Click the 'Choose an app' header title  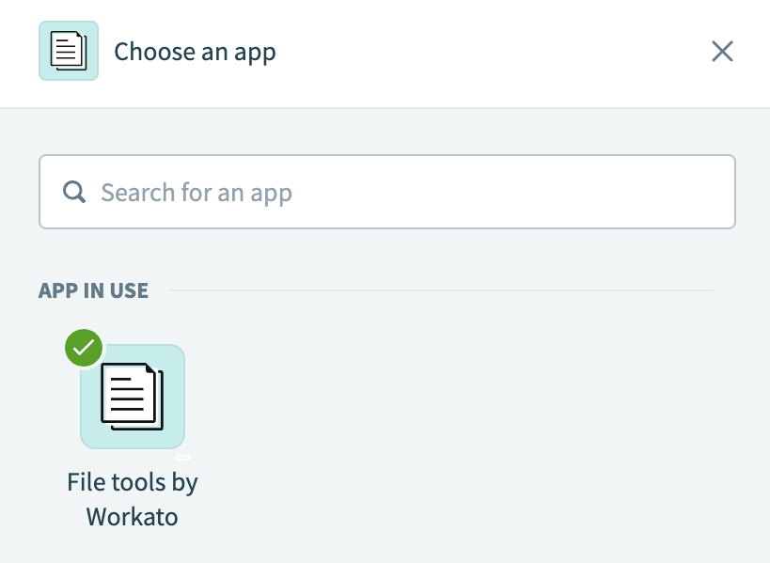195,51
